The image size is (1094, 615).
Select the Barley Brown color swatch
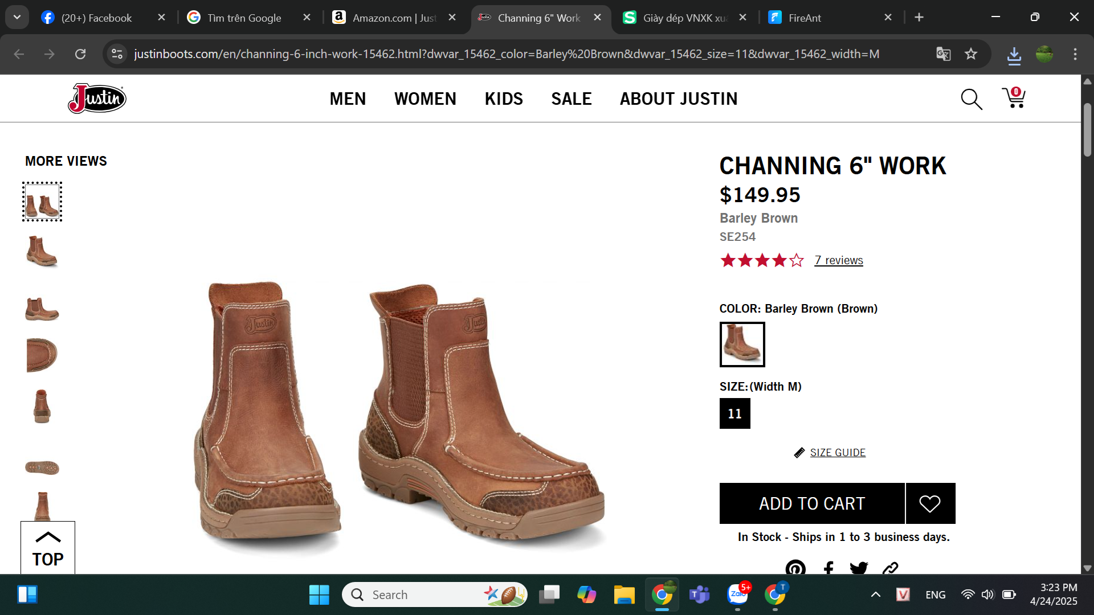[x=742, y=344]
